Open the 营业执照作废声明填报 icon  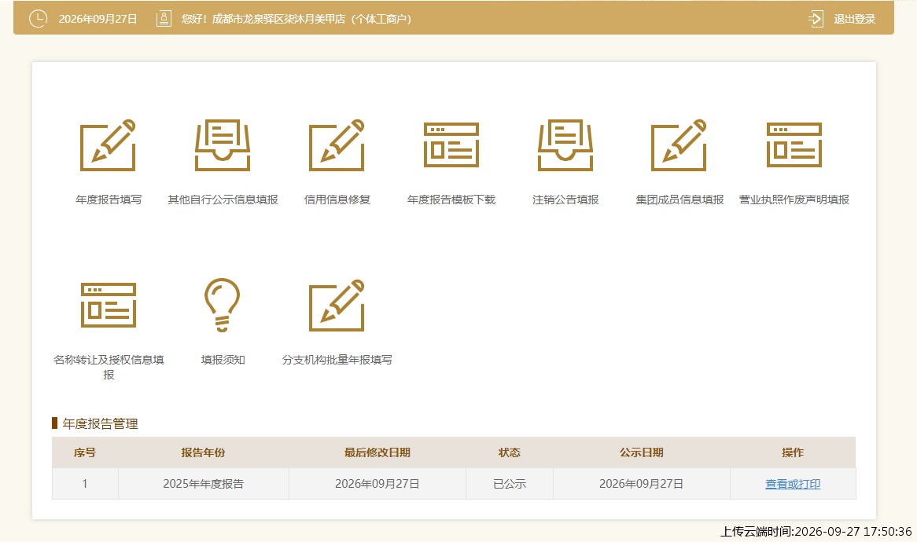(794, 145)
